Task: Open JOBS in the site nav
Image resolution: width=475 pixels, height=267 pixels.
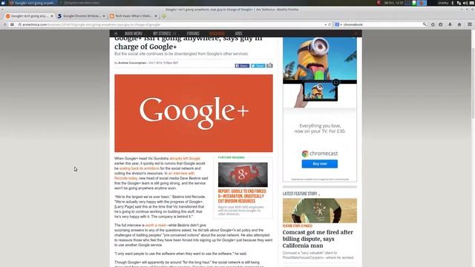Action: (x=238, y=33)
